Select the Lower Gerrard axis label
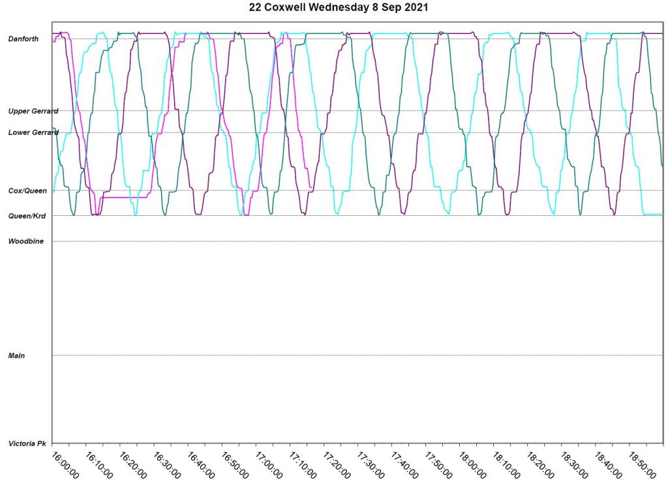668x480 pixels. [x=33, y=132]
